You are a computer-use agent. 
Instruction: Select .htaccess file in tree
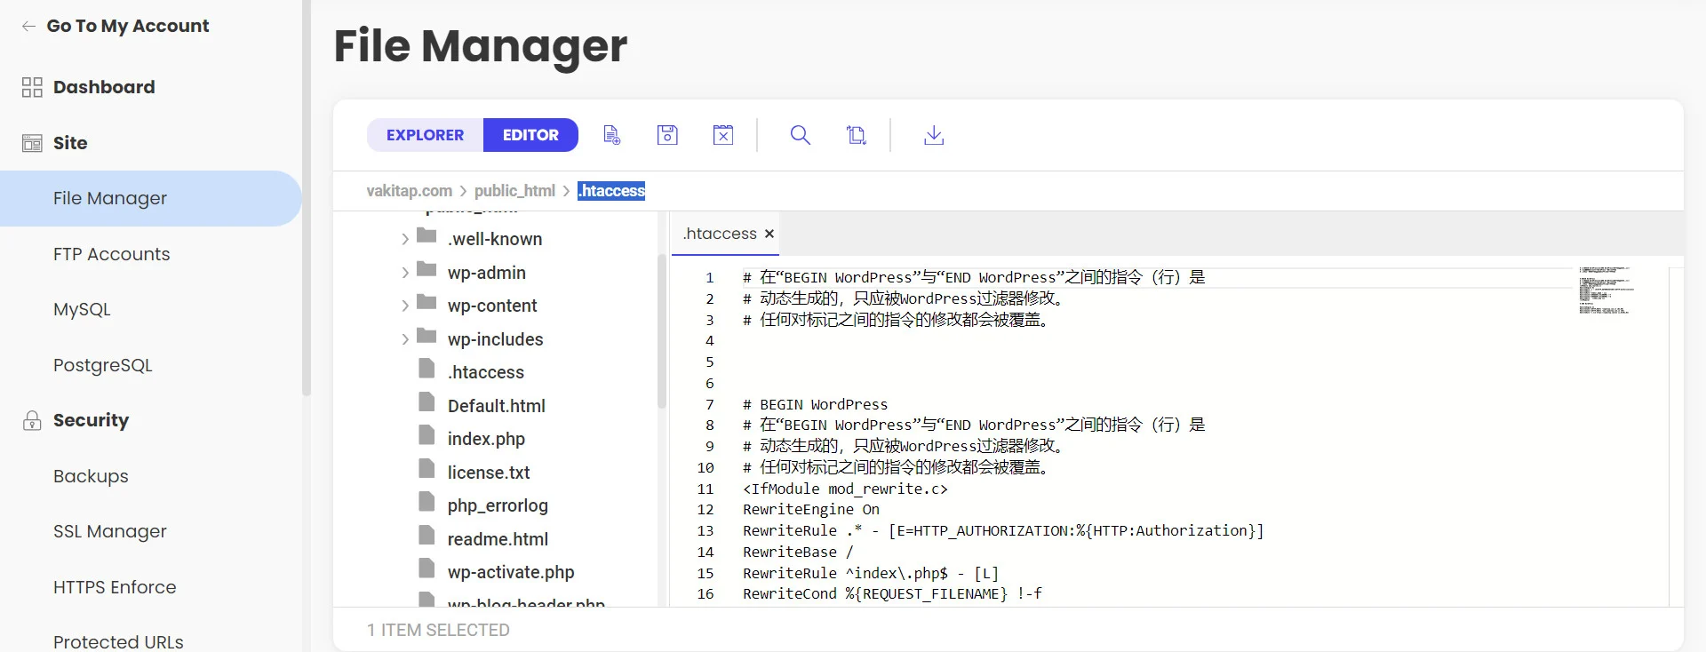tap(485, 372)
